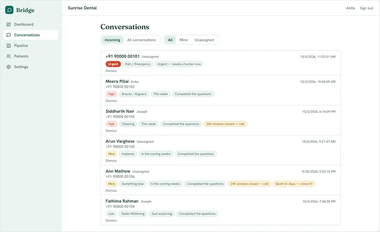Image resolution: width=380 pixels, height=232 pixels.
Task: Open Settings from the sidebar
Action: 31,67
